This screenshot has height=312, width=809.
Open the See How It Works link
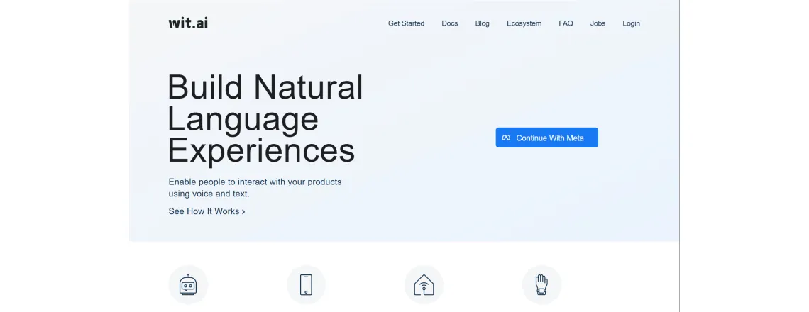pyautogui.click(x=207, y=211)
